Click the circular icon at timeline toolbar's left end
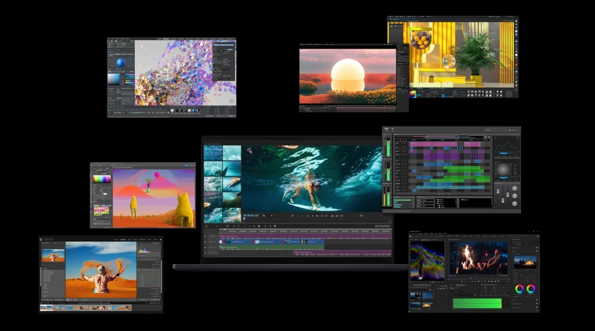The image size is (595, 331). [207, 226]
